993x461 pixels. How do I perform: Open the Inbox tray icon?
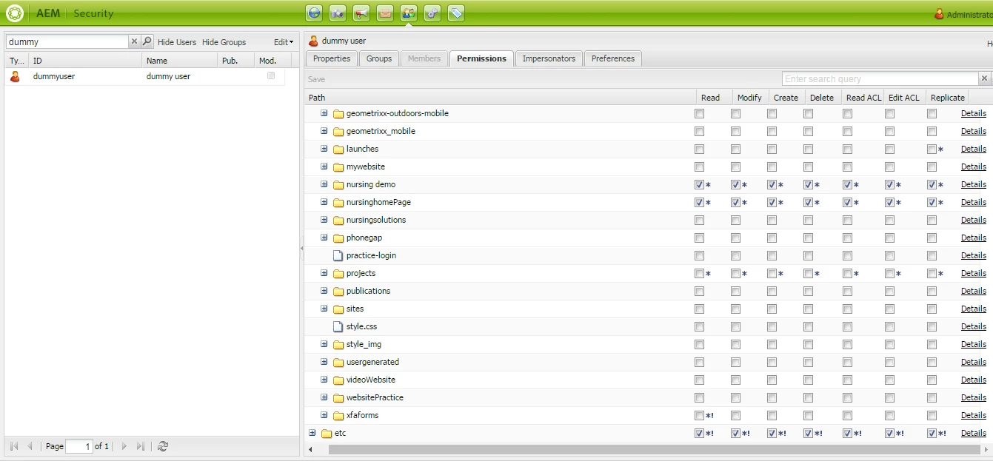(385, 13)
